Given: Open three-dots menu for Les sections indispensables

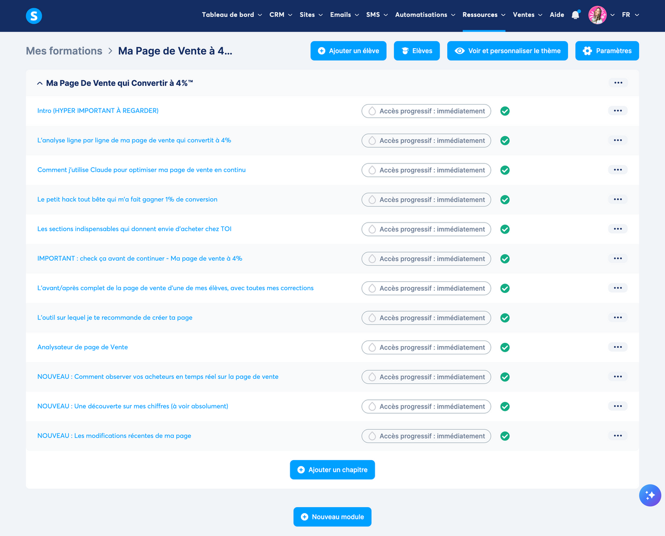Looking at the screenshot, I should 618,229.
